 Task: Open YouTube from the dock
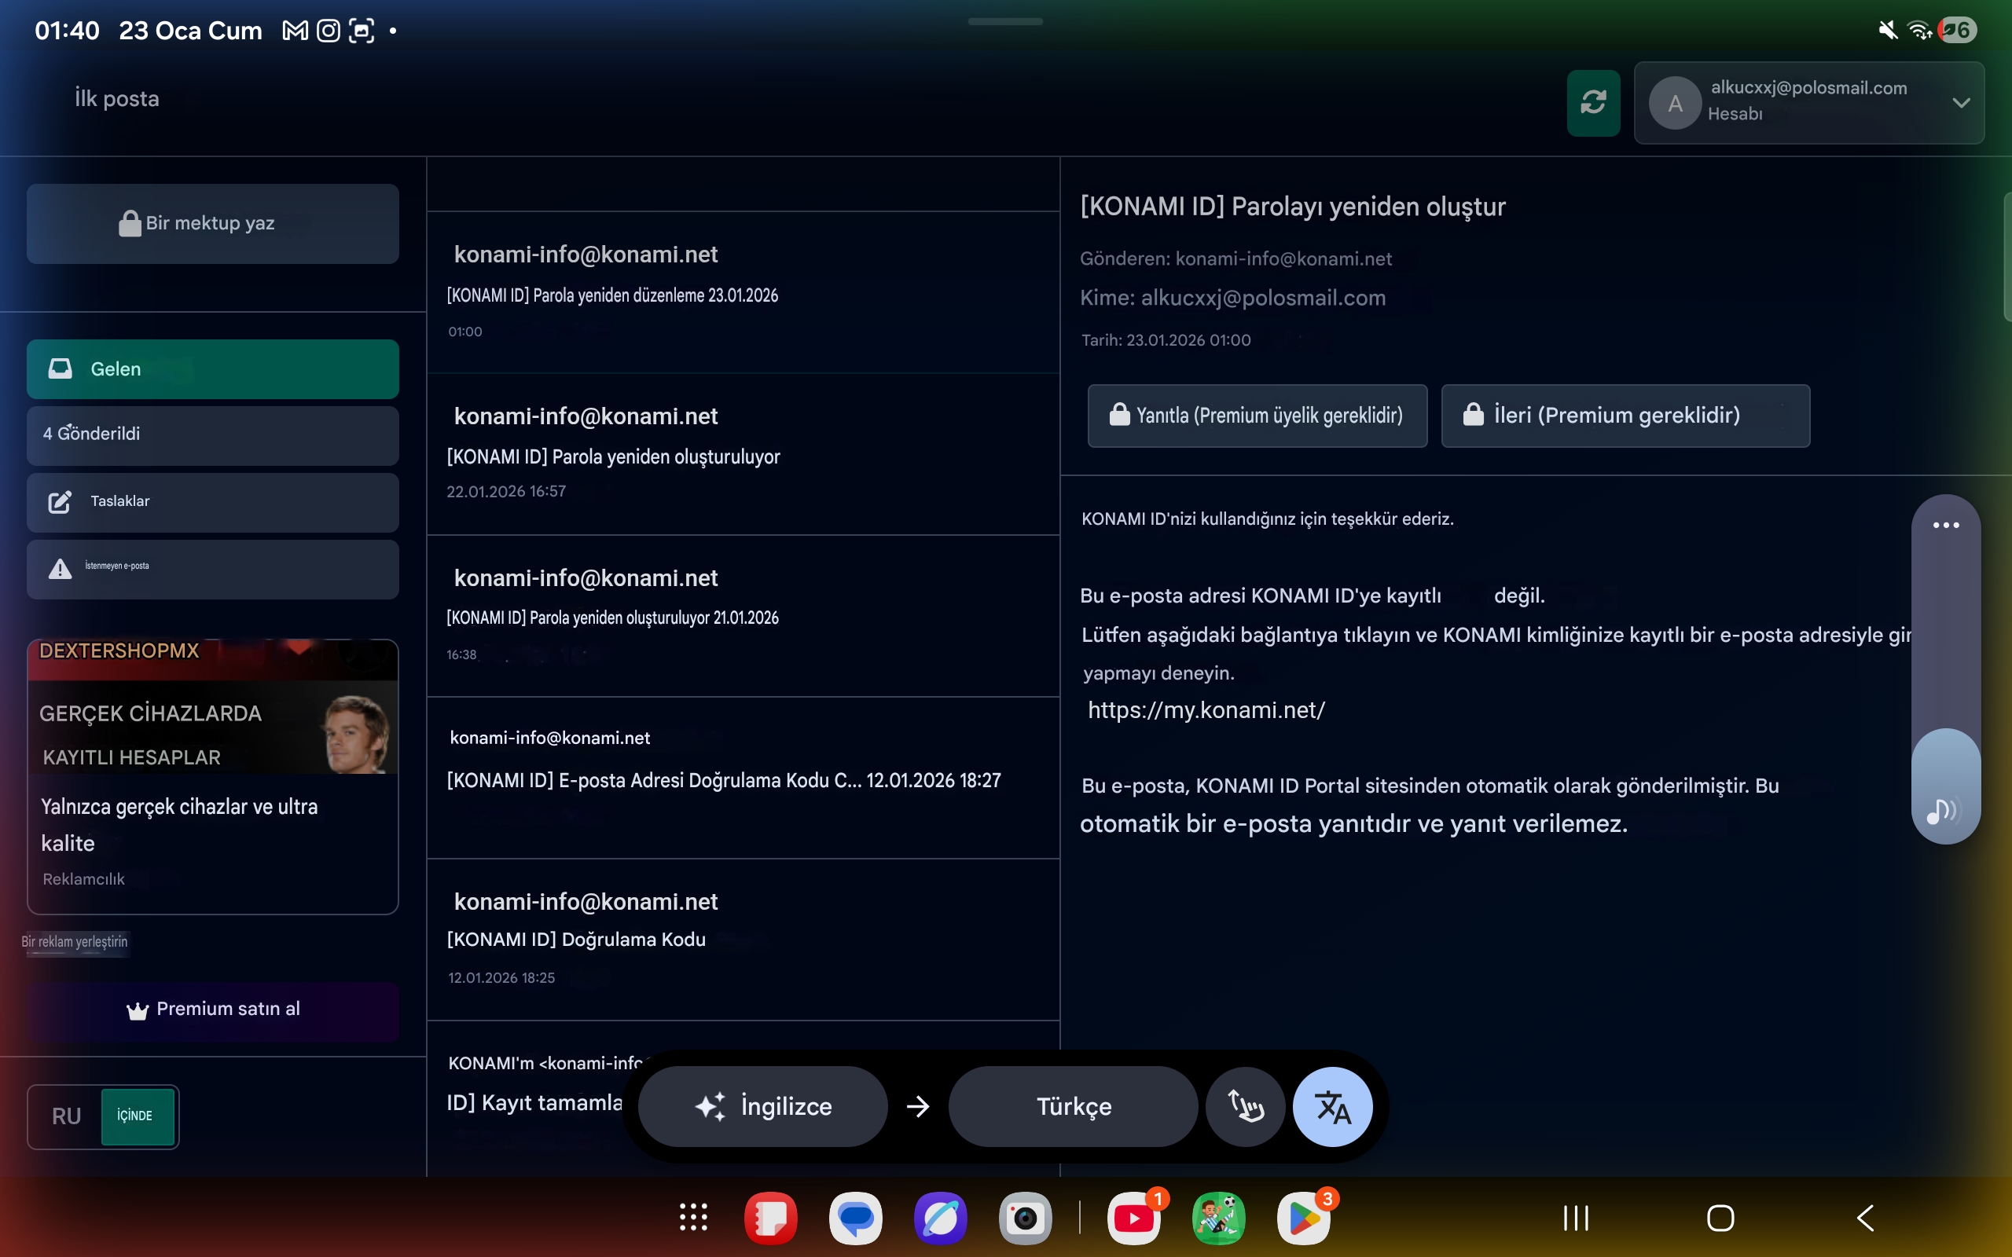(1134, 1219)
